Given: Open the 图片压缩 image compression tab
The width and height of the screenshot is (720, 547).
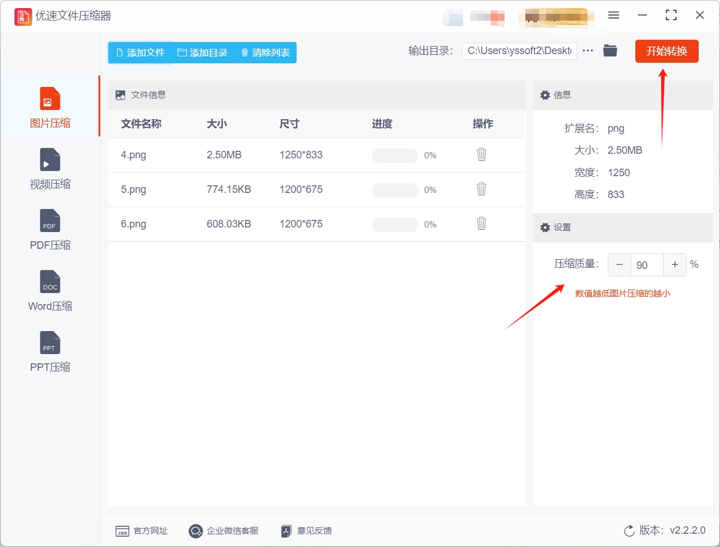Looking at the screenshot, I should point(50,107).
